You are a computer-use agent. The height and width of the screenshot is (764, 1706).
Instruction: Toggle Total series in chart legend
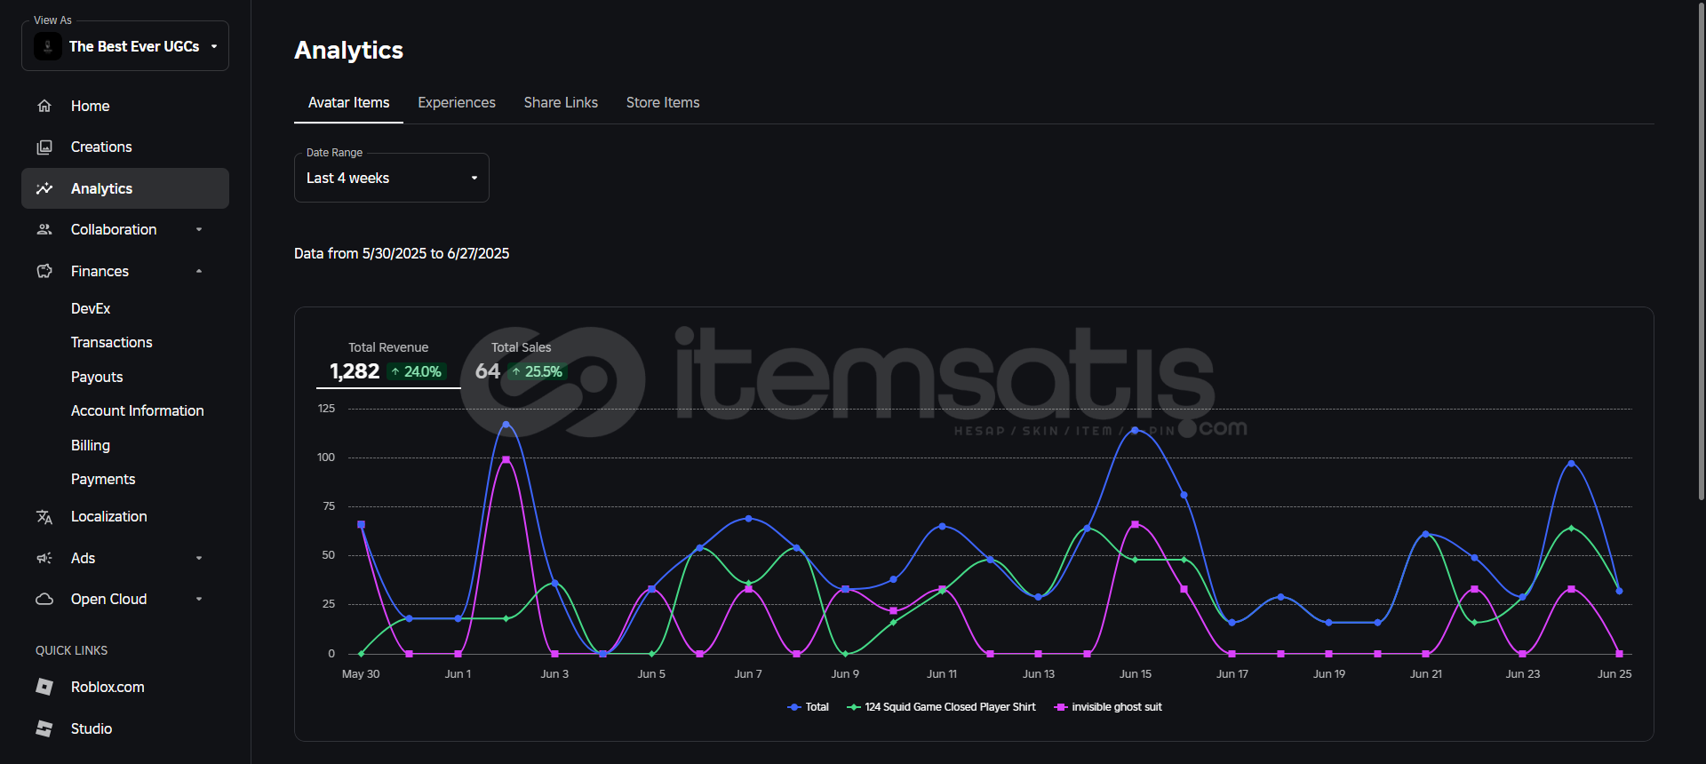[809, 707]
